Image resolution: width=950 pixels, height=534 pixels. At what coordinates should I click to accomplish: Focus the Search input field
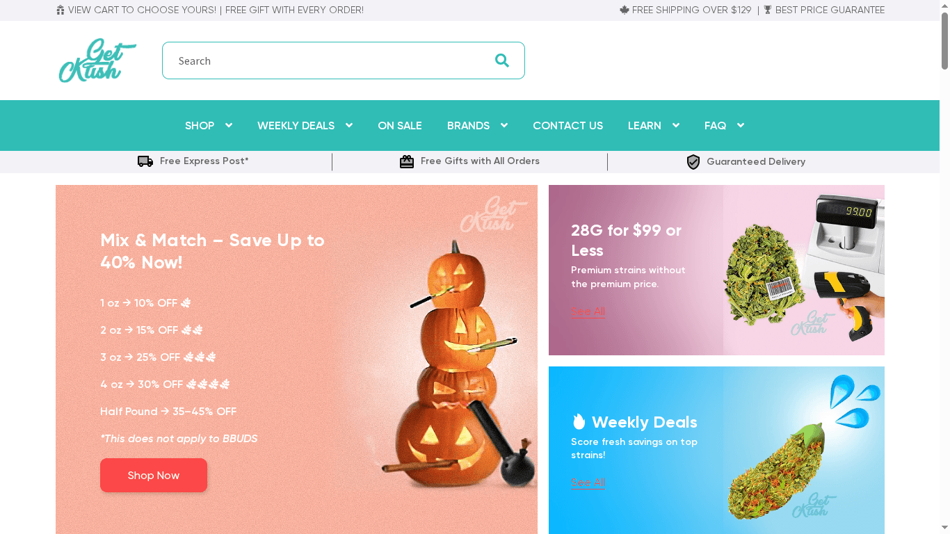coord(327,60)
